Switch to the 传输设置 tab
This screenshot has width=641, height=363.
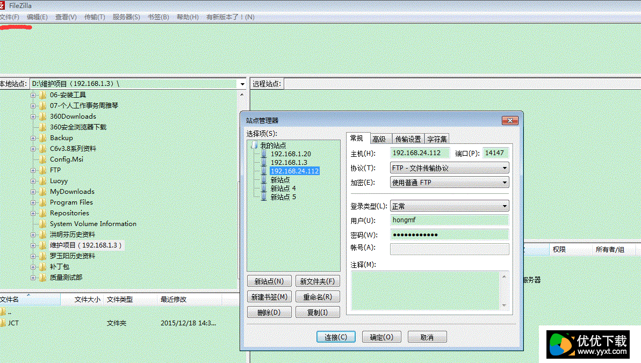408,140
